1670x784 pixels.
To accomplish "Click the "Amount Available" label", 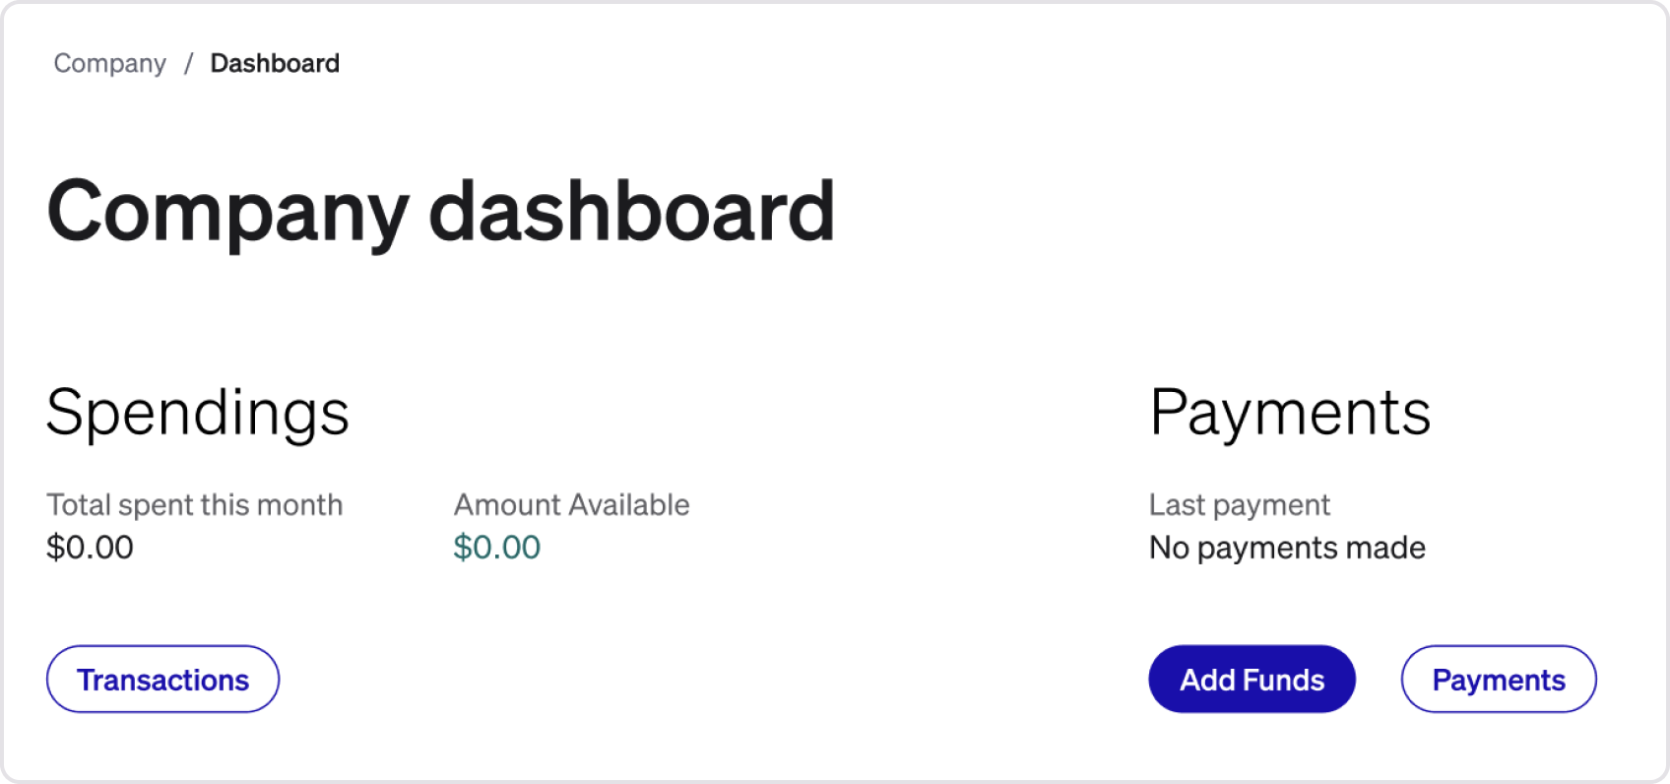I will click(571, 505).
